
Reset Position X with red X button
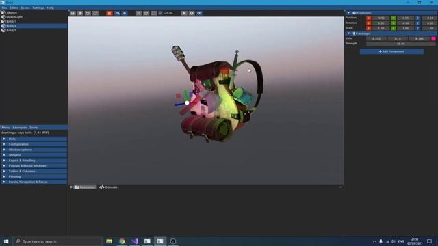click(369, 18)
